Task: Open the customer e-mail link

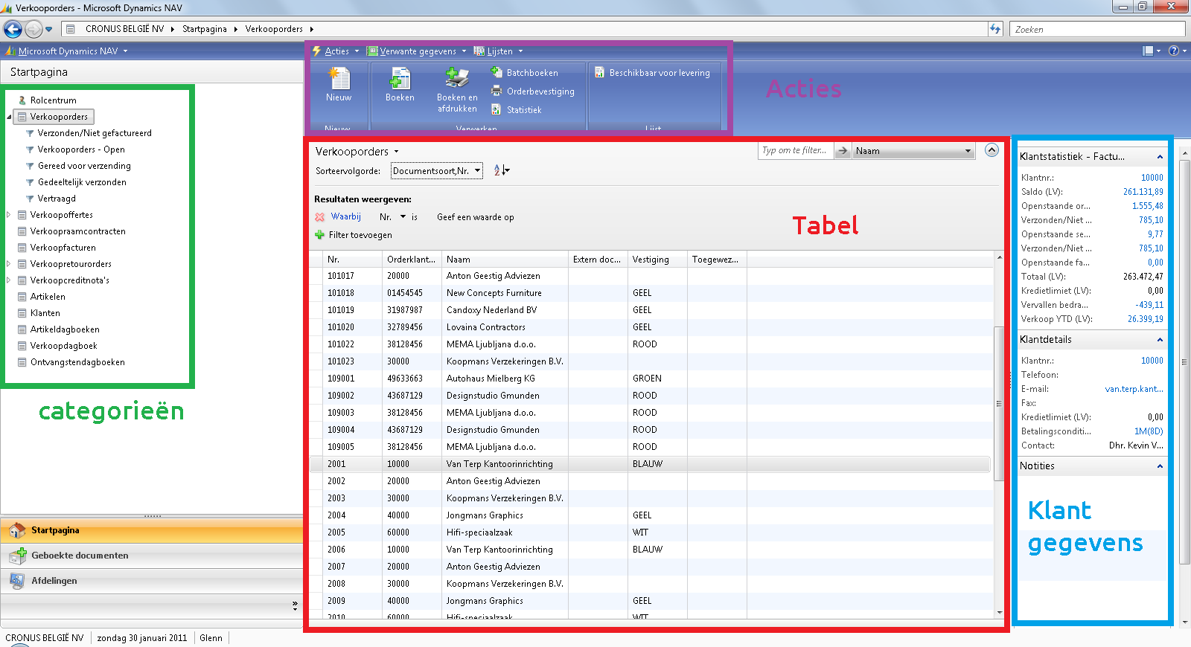Action: pos(1134,389)
